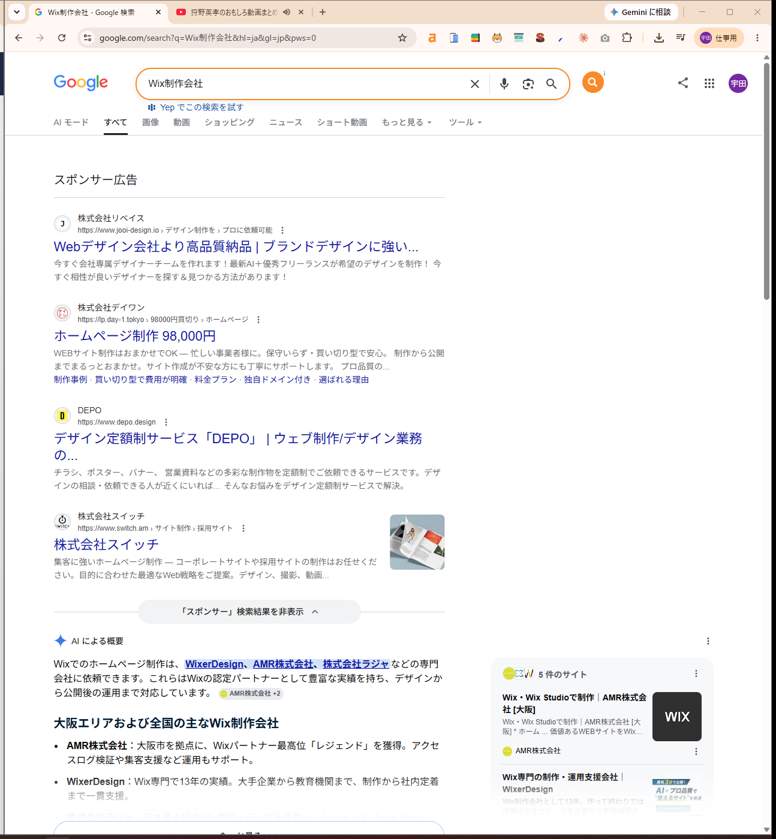Click Yep でこの検索を試す link
Image resolution: width=776 pixels, height=839 pixels.
(x=195, y=107)
